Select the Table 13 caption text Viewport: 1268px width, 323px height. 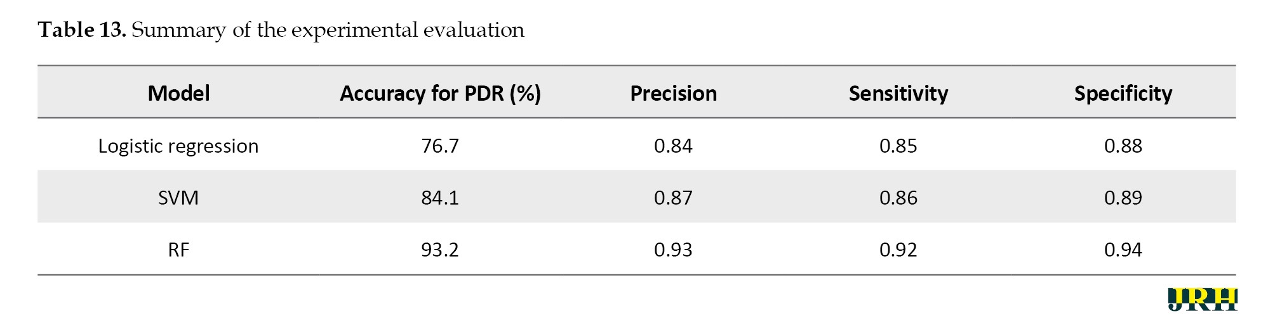[x=281, y=30]
